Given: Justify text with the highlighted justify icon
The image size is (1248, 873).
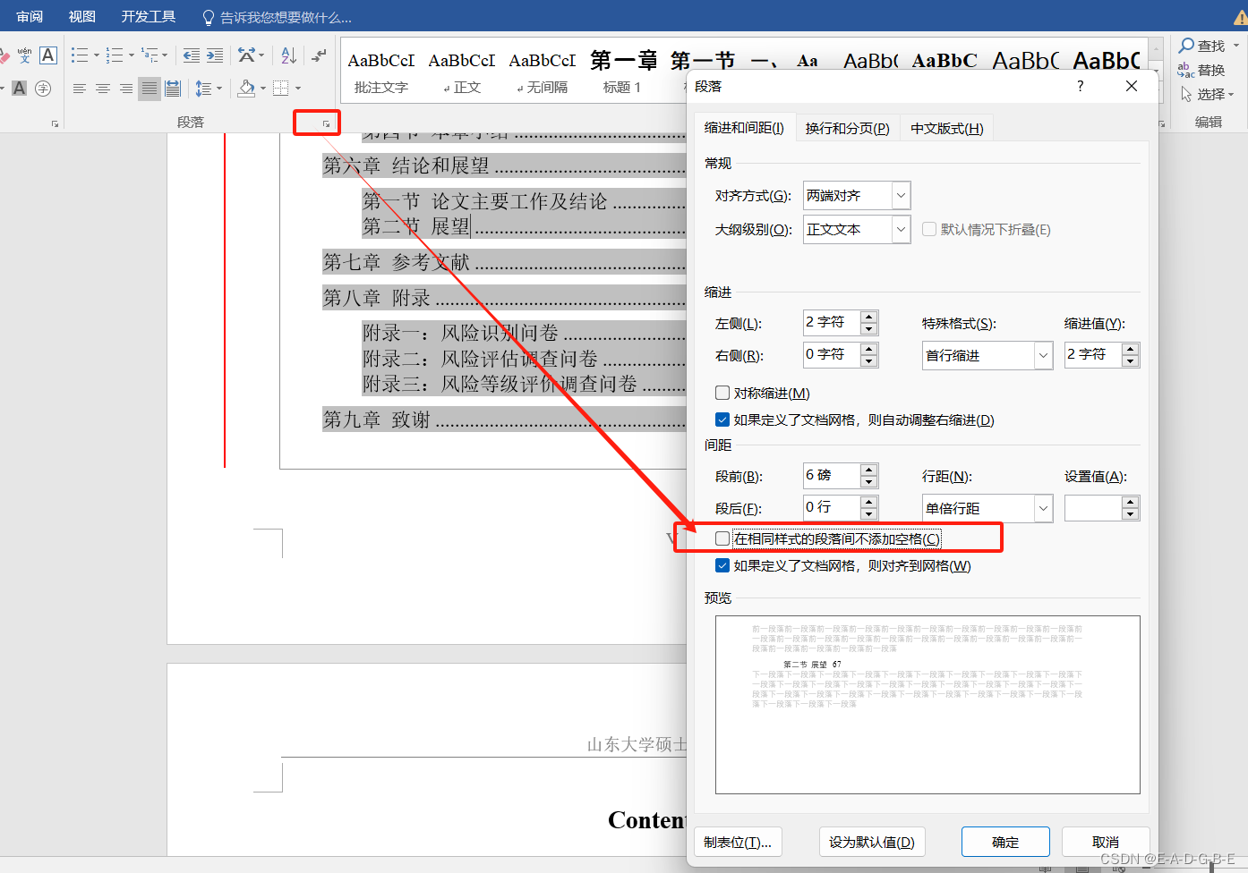Looking at the screenshot, I should (x=150, y=88).
